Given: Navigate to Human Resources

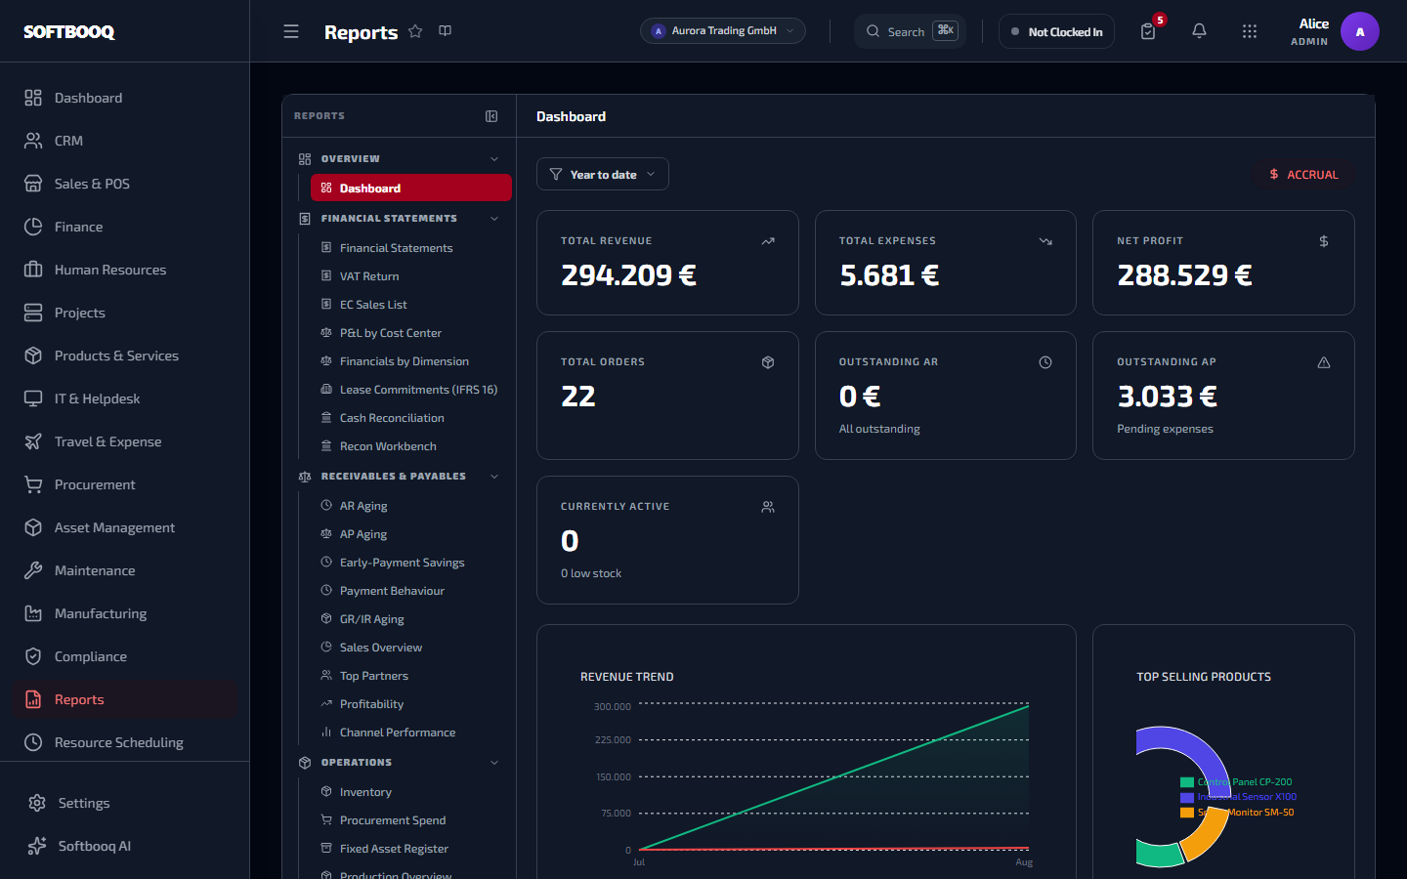Looking at the screenshot, I should [125, 270].
